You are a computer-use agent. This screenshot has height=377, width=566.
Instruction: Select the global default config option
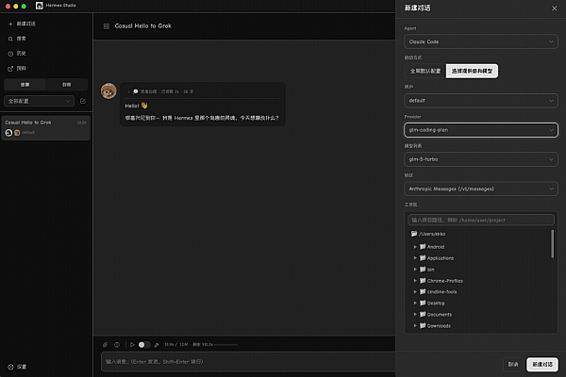pyautogui.click(x=425, y=71)
